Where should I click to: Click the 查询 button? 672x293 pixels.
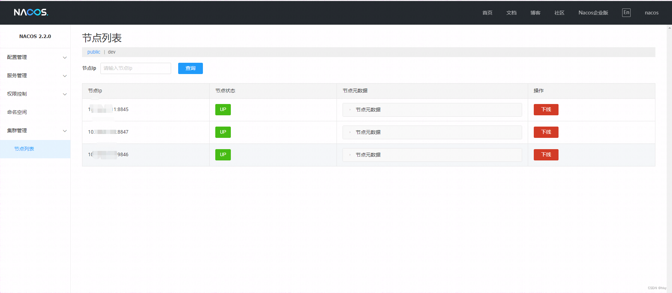coord(191,68)
